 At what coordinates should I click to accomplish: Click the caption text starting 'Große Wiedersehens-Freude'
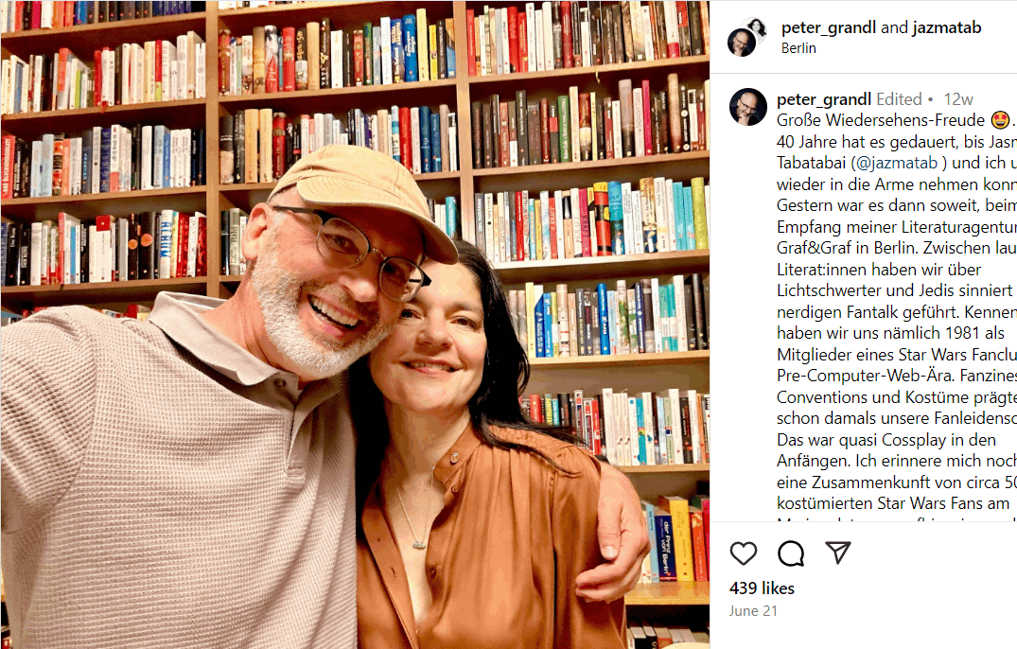[881, 120]
